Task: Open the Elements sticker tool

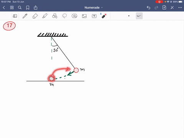Action: [x=74, y=16]
